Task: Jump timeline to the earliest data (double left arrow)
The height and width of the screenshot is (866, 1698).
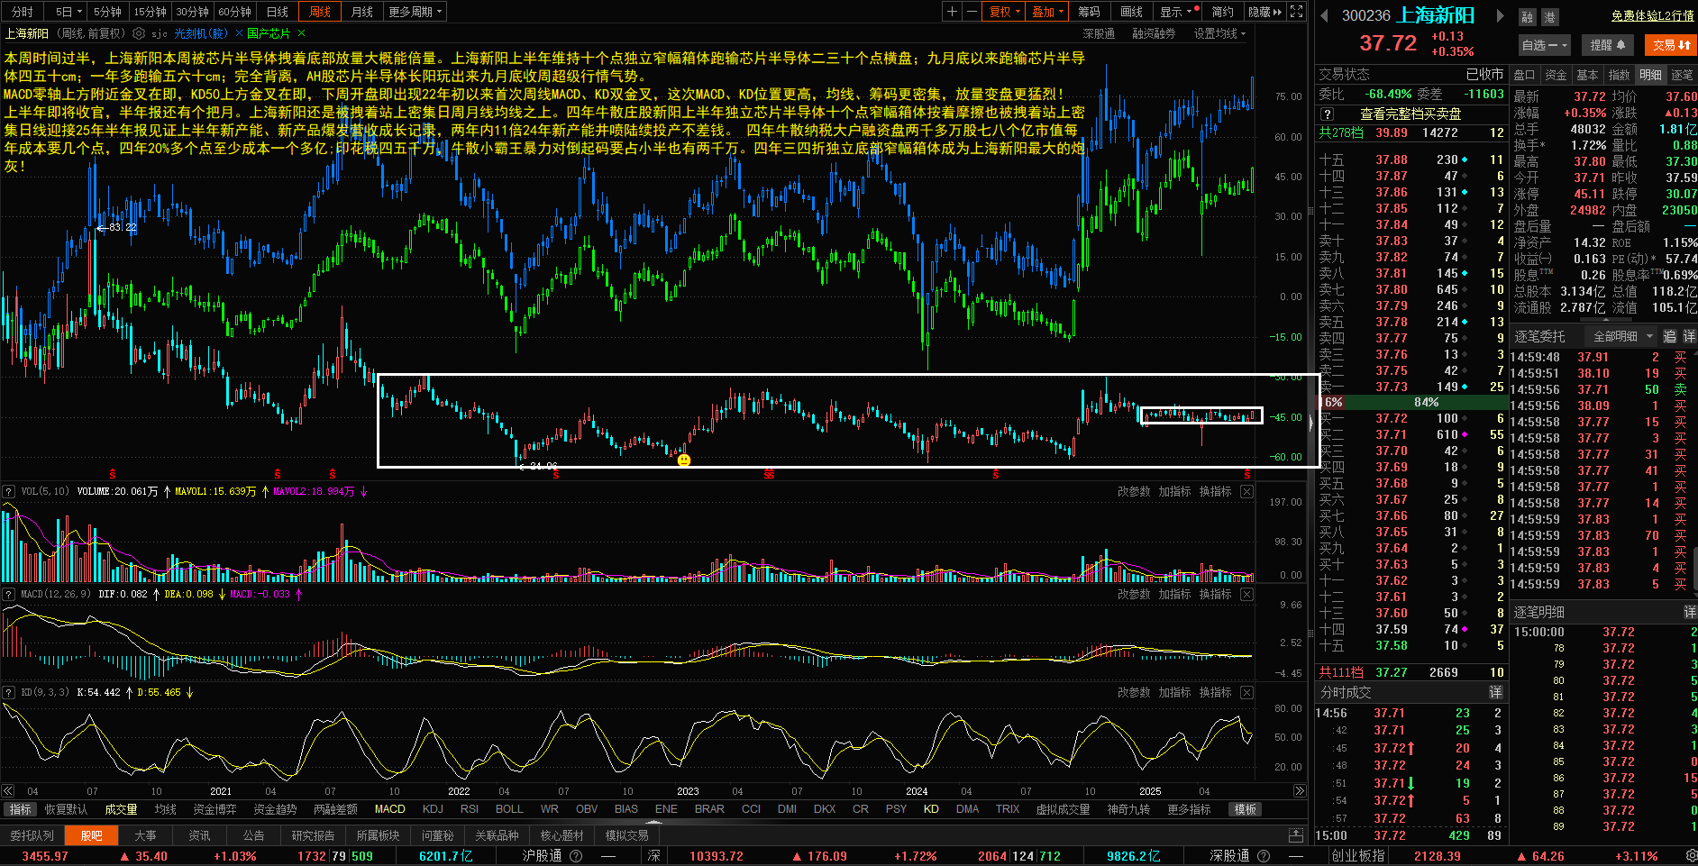Action: tap(8, 791)
